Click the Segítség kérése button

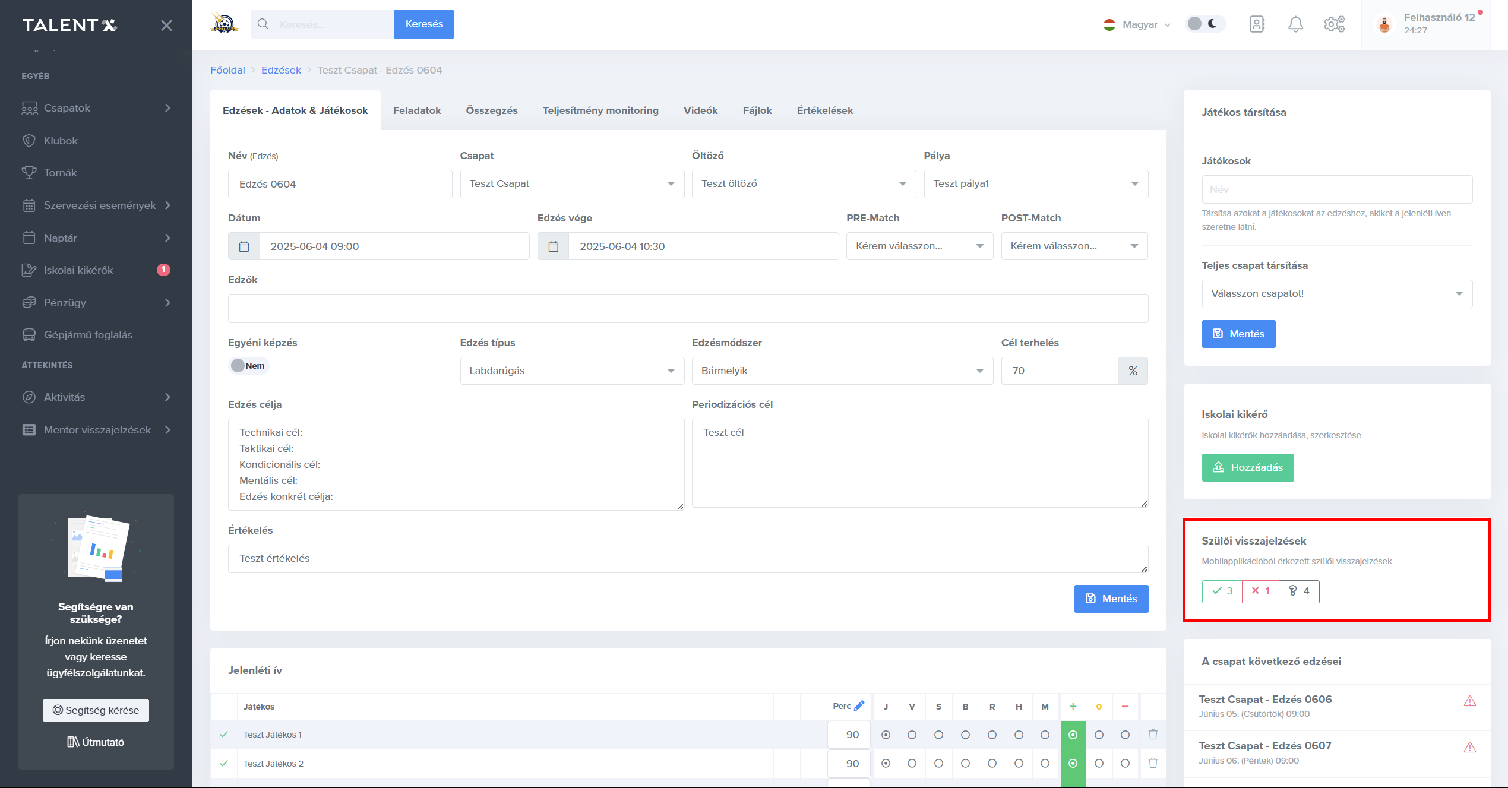pos(96,710)
